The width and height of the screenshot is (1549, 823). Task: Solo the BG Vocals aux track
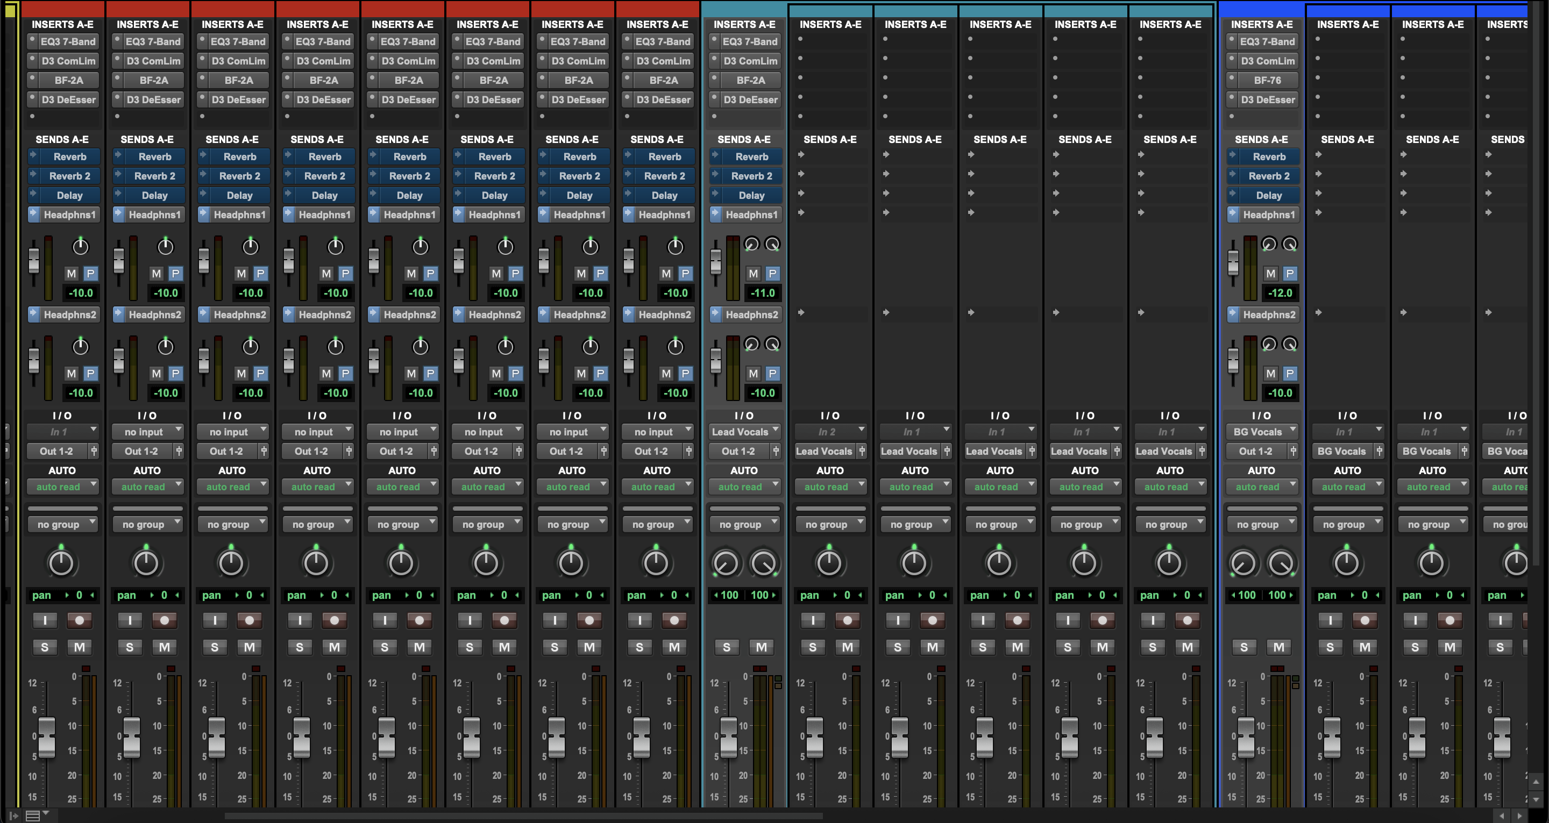coord(1244,647)
